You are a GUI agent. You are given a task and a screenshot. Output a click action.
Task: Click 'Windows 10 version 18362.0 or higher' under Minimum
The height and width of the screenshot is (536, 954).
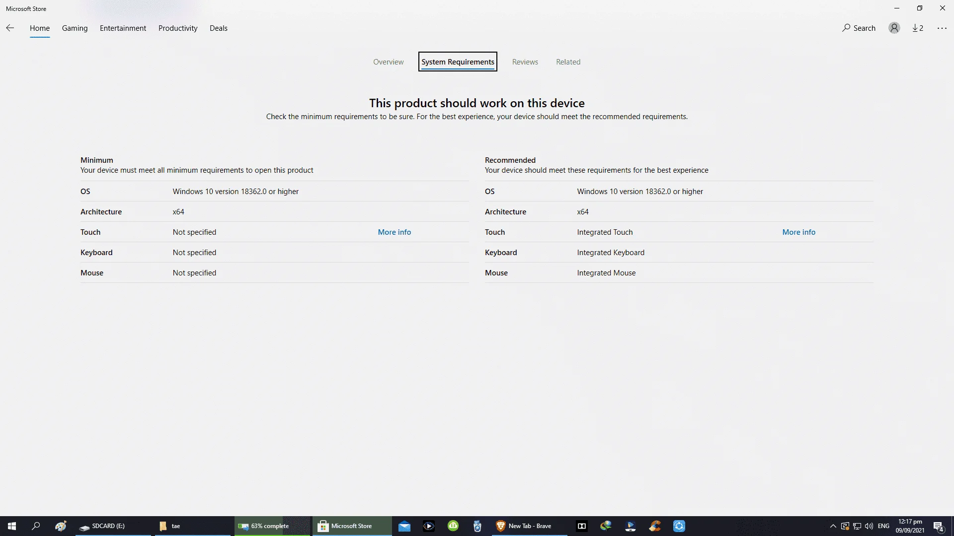(236, 192)
